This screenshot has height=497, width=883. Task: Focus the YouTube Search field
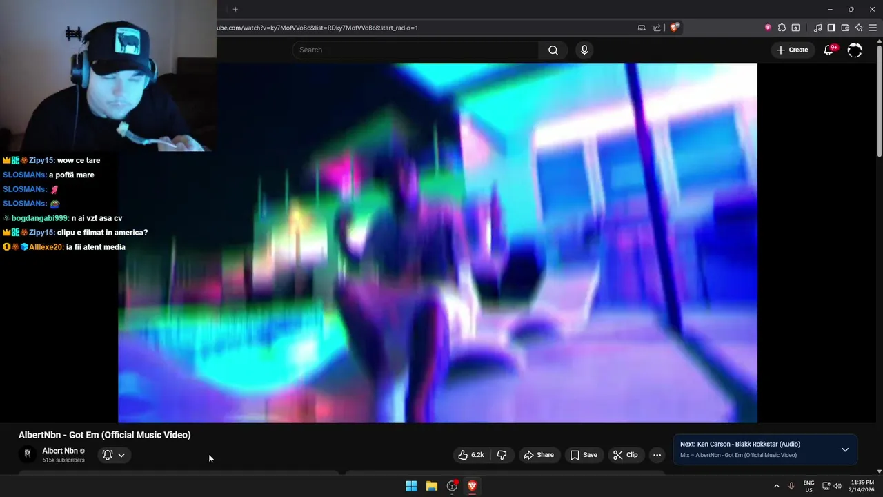pos(416,50)
